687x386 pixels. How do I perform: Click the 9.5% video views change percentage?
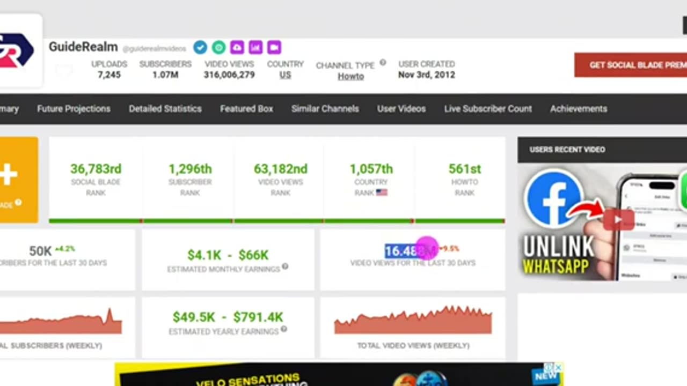point(450,249)
